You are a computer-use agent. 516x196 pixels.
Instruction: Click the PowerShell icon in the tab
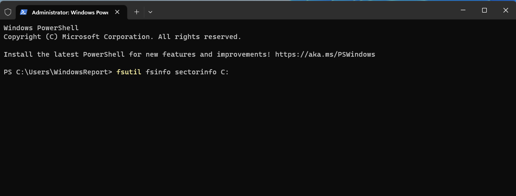24,12
